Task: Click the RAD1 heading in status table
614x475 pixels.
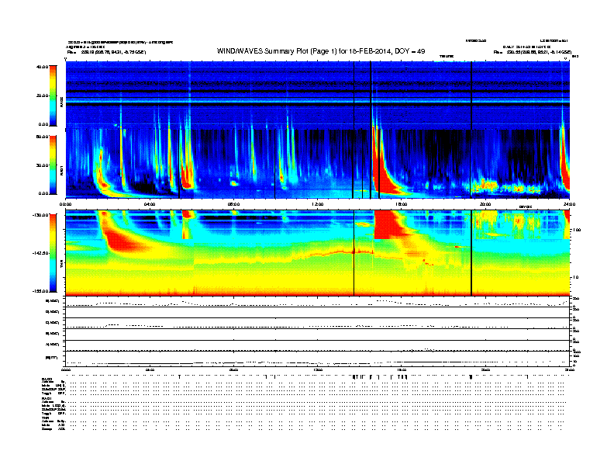Action: (x=47, y=399)
